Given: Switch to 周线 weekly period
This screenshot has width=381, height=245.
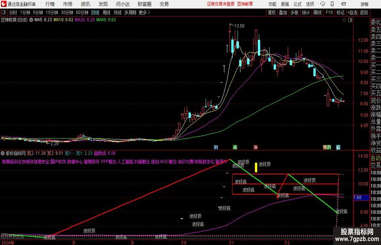Looking at the screenshot, I should coord(106,12).
